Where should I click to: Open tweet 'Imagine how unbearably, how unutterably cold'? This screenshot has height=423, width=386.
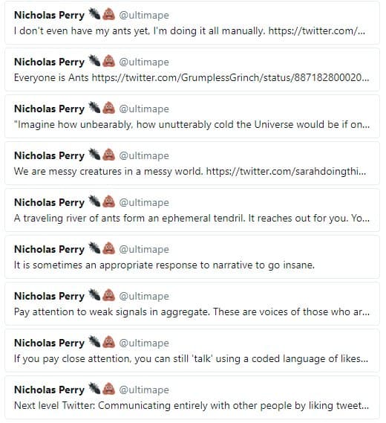(192, 117)
